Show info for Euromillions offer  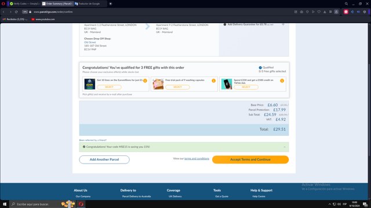pyautogui.click(x=145, y=81)
